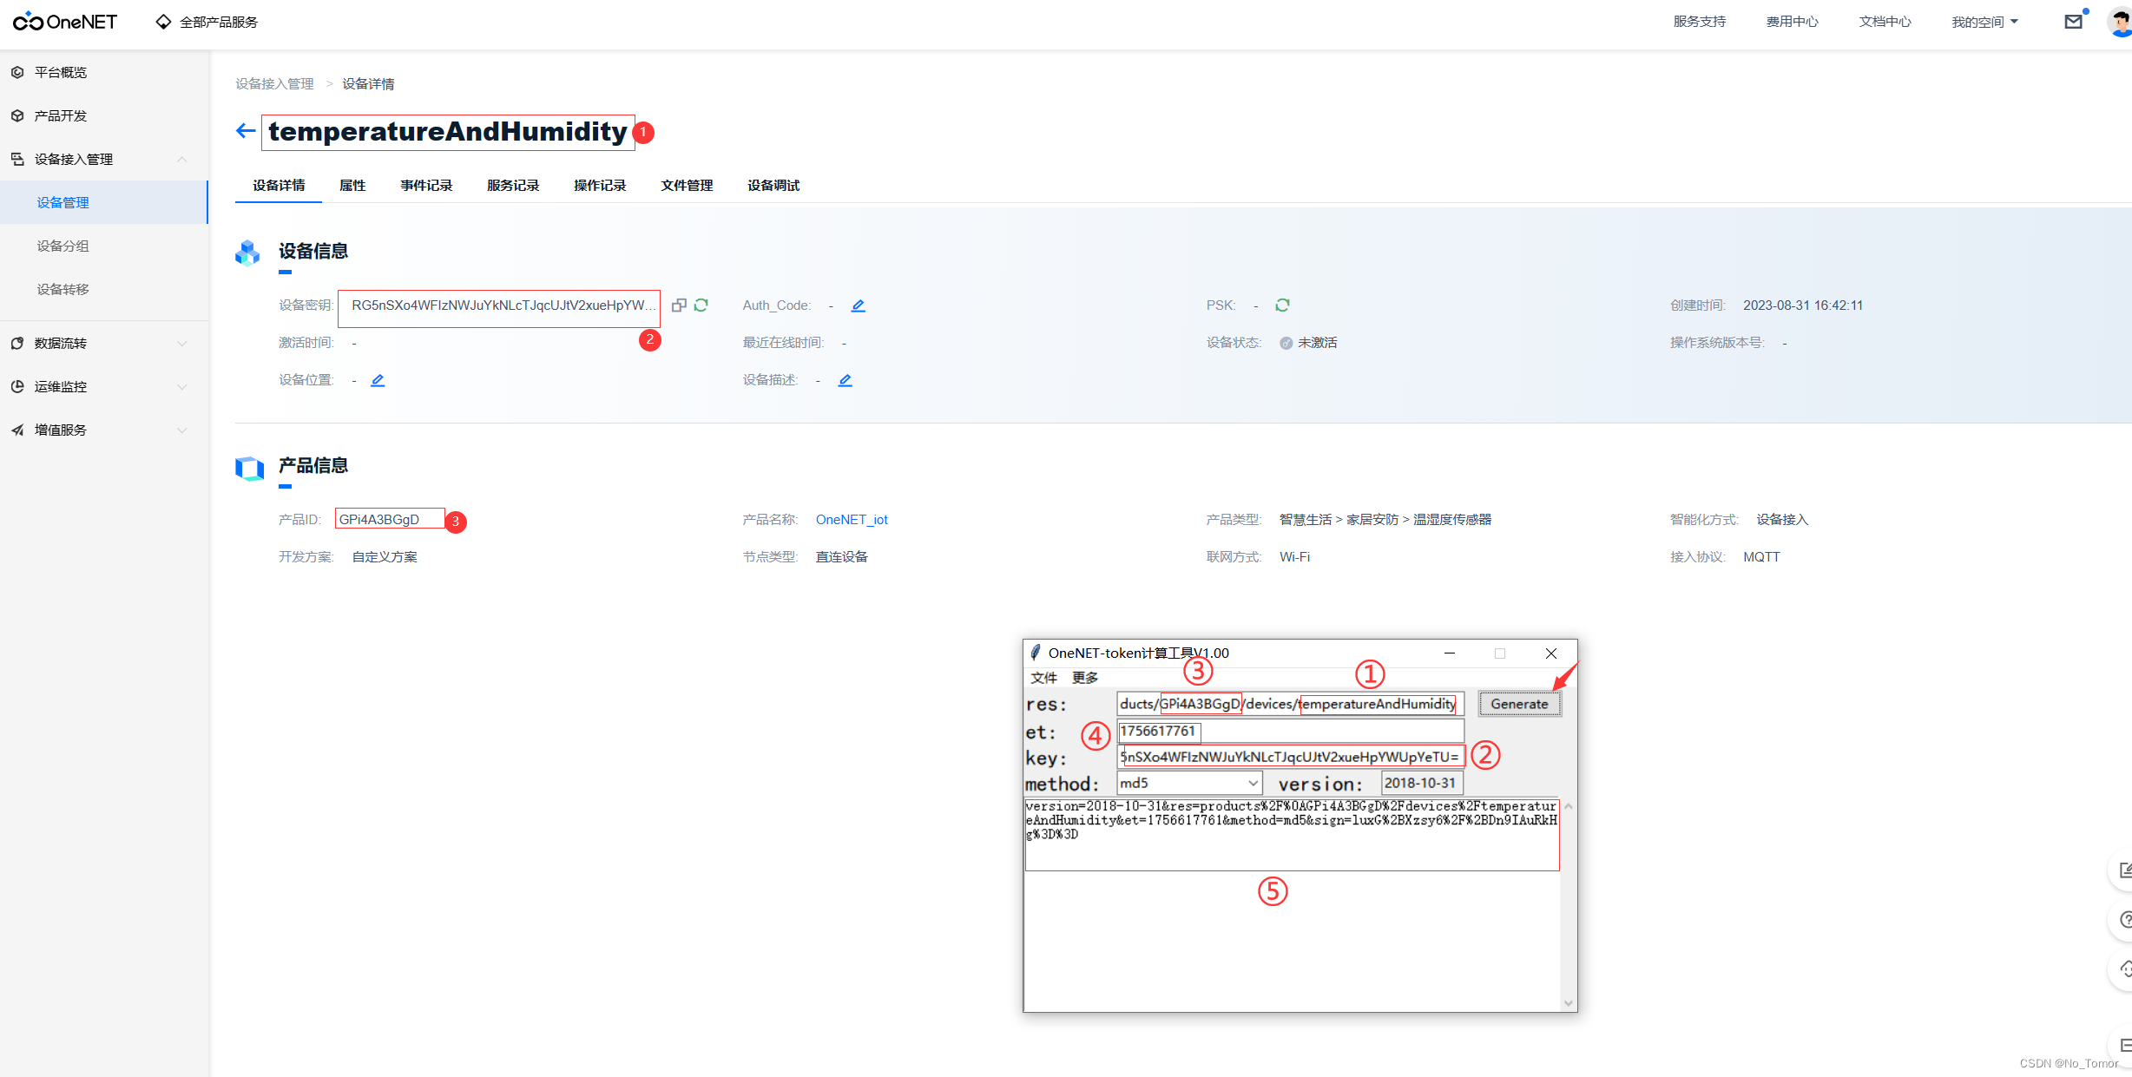2132x1077 pixels.
Task: Switch to the 设备详情 tab
Action: (279, 185)
